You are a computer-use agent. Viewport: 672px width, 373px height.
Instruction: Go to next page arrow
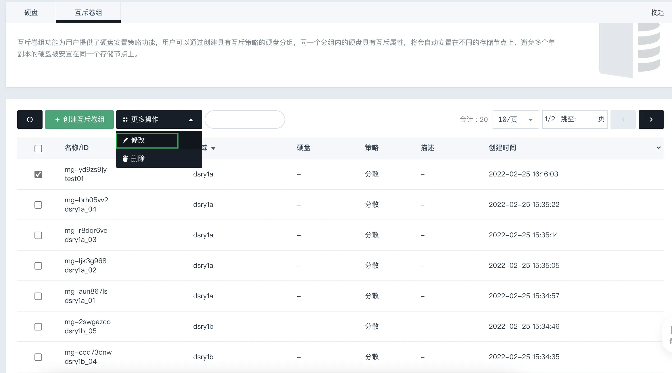pos(651,120)
